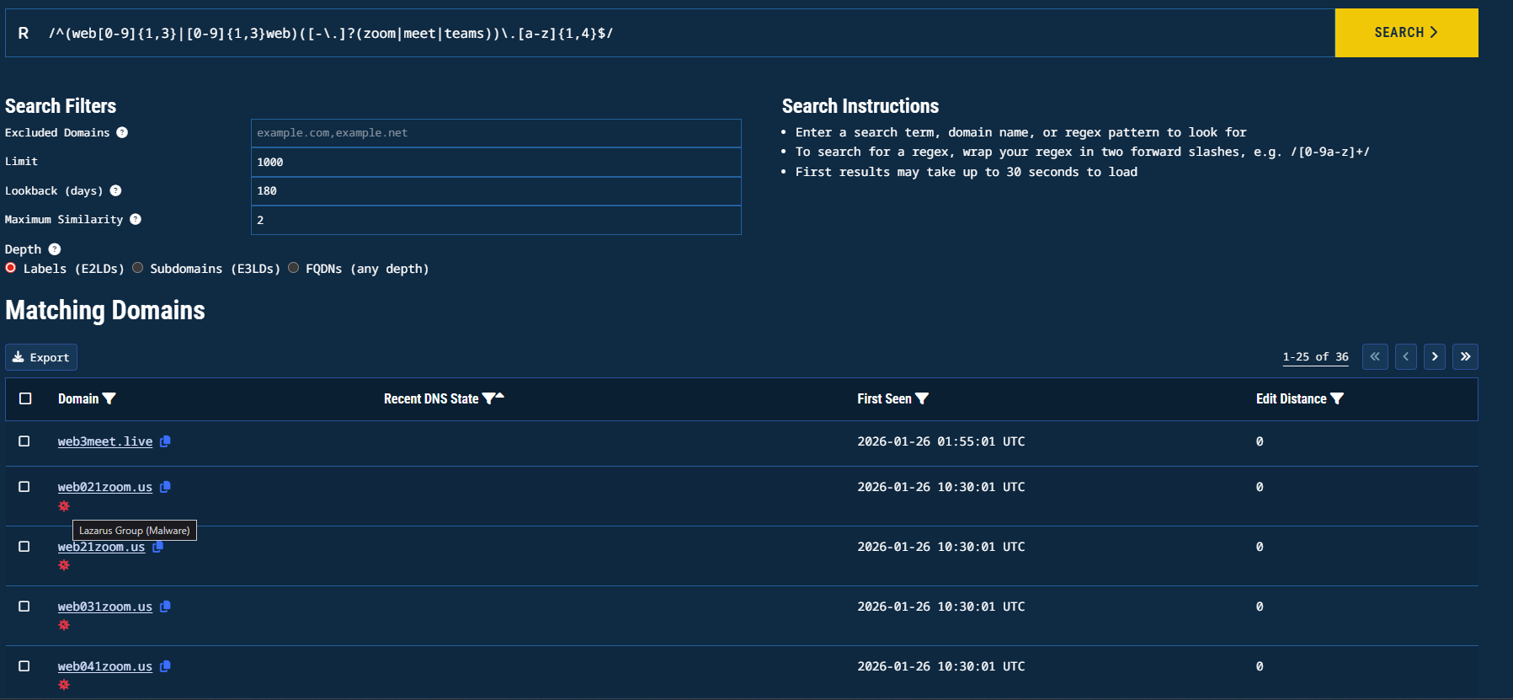This screenshot has height=700, width=1513.
Task: Open the web021zoom.us domain link
Action: (x=105, y=487)
